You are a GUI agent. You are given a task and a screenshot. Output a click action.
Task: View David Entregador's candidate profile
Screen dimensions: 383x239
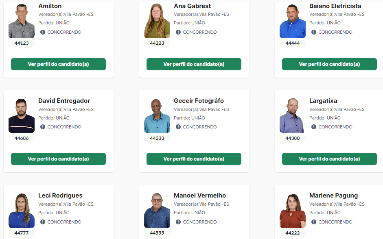pyautogui.click(x=58, y=159)
